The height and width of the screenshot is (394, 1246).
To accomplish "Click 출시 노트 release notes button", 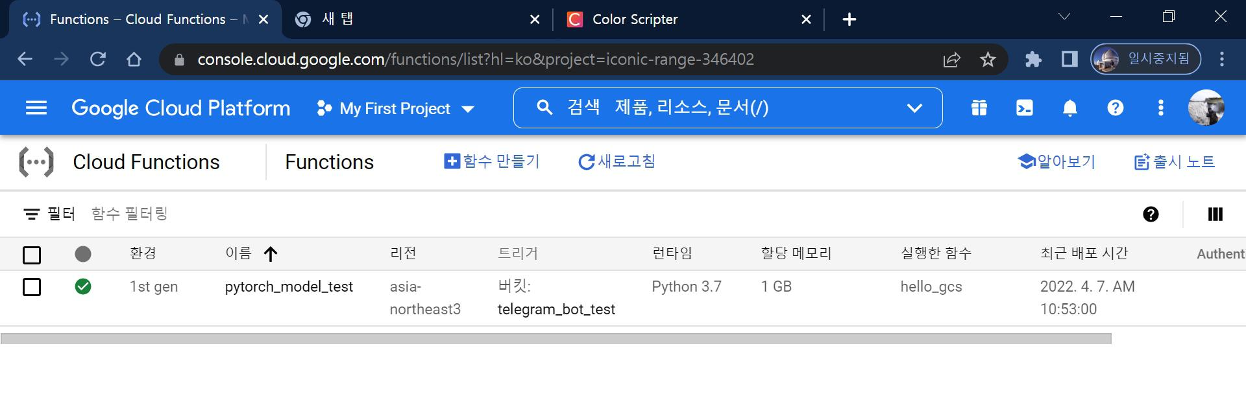I will click(x=1175, y=162).
